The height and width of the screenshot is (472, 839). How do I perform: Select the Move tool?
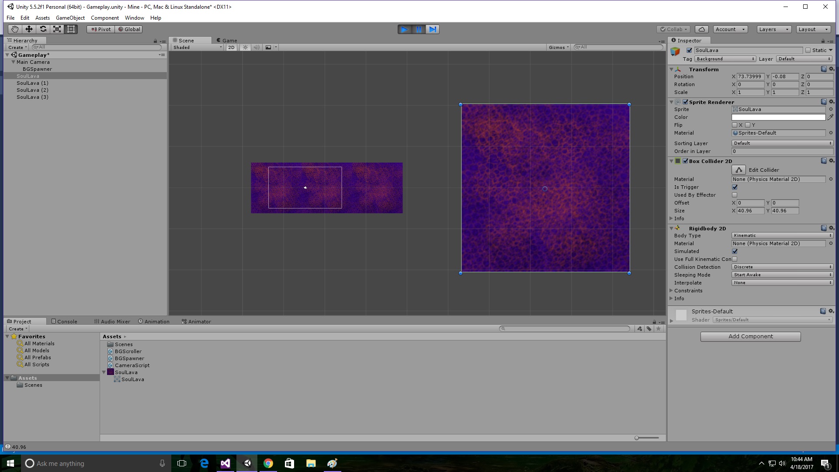point(29,29)
